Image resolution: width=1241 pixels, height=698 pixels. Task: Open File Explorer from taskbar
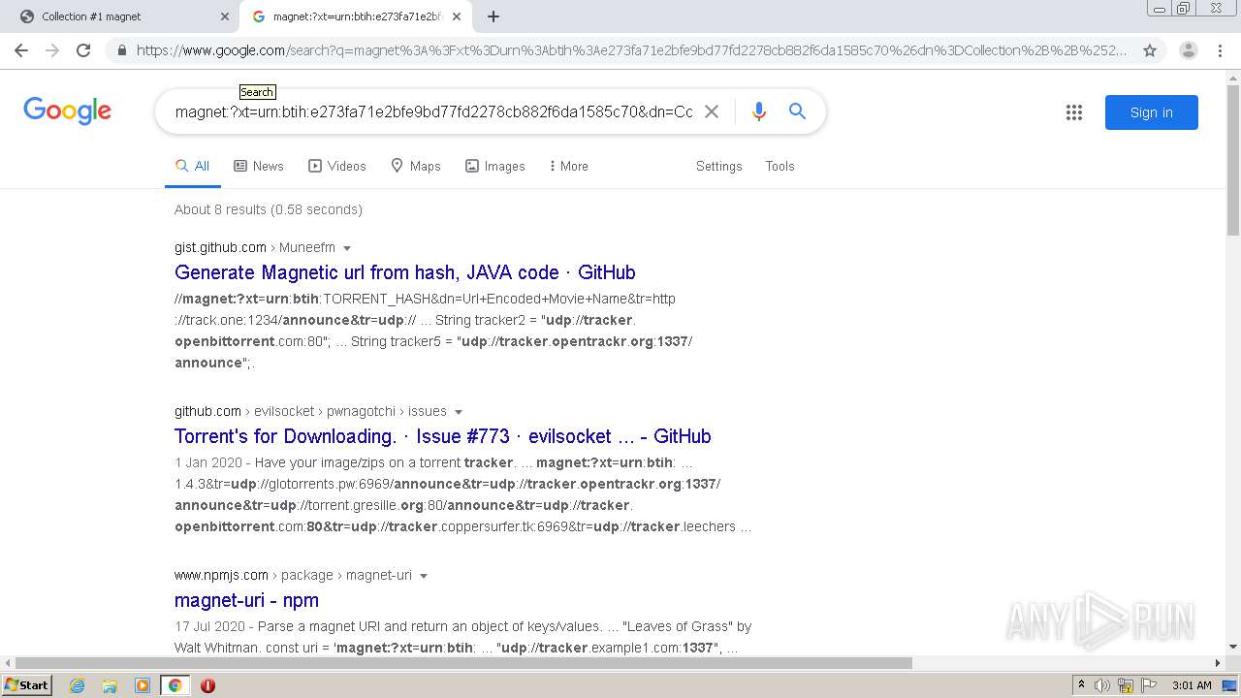click(110, 685)
